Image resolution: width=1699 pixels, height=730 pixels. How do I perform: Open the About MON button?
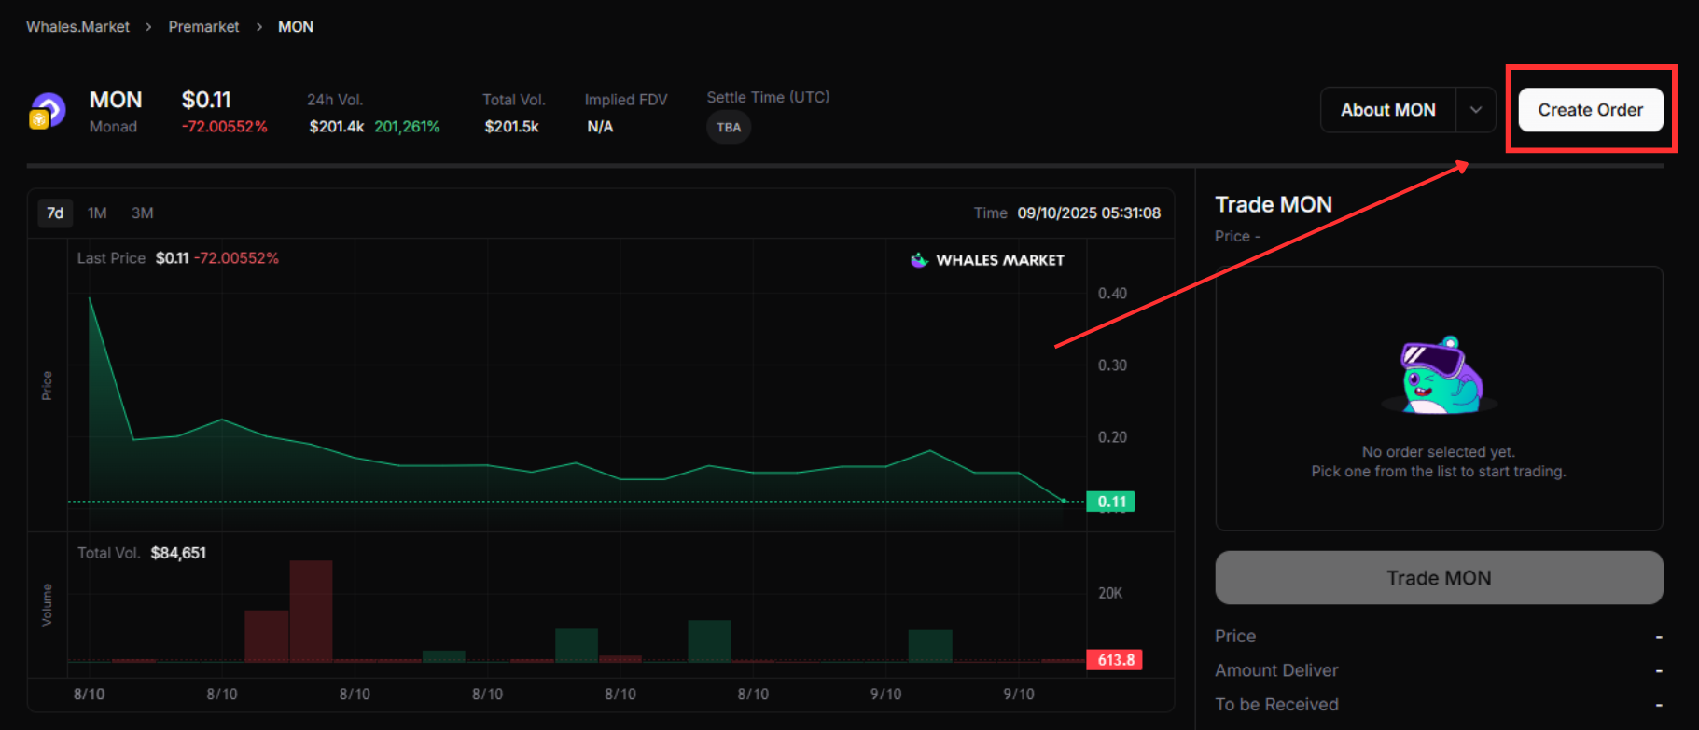1387,110
